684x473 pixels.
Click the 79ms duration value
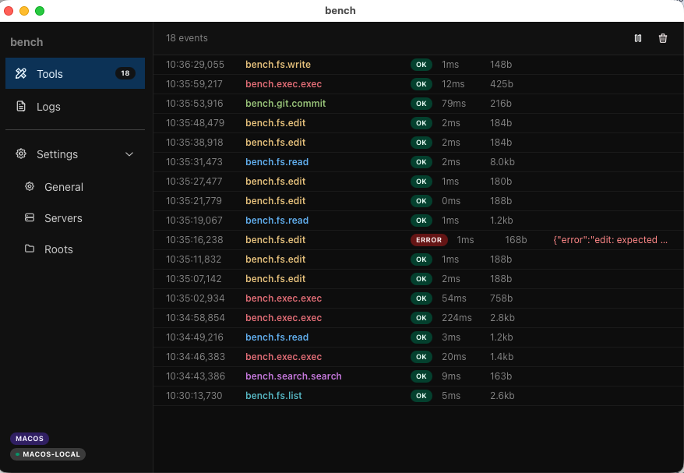453,104
